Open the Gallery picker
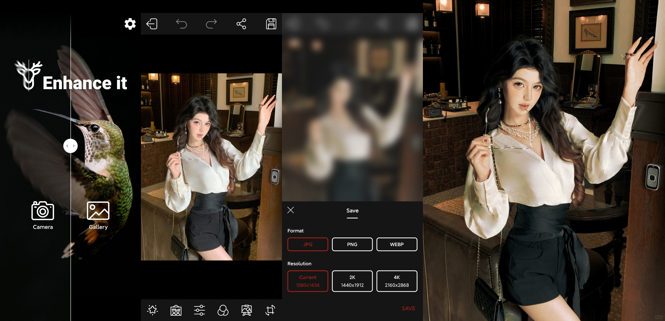665x321 pixels. coord(98,211)
